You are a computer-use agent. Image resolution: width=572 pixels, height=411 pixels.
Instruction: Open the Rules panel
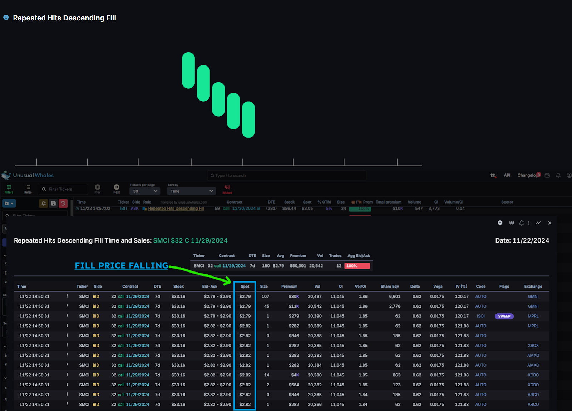pos(28,189)
